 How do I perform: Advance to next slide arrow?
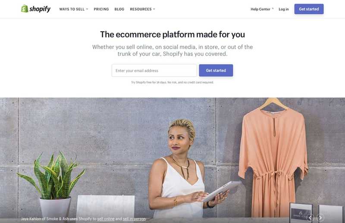[320, 217]
